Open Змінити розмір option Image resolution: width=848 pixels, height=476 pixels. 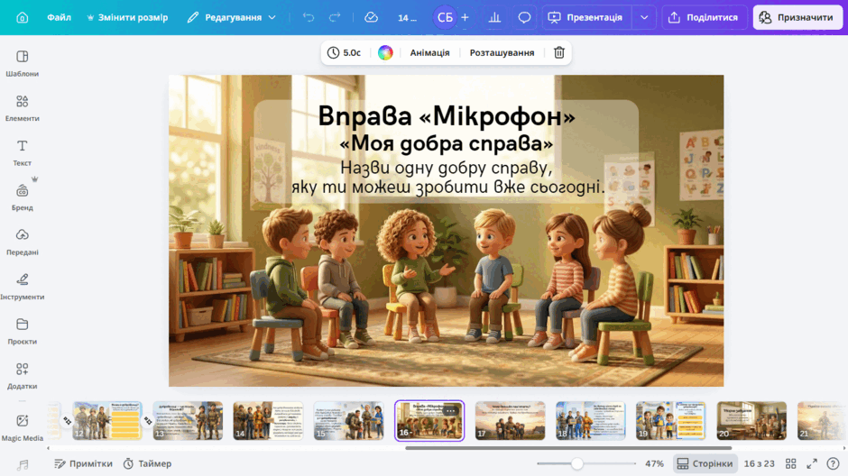pos(127,17)
